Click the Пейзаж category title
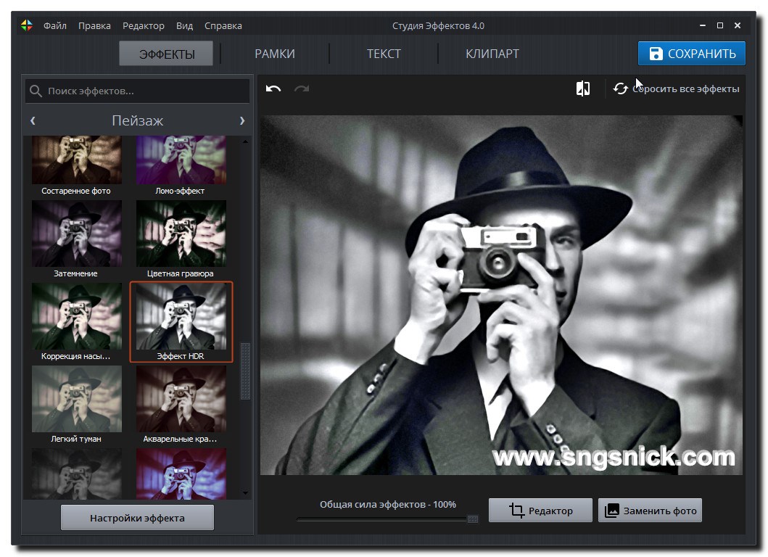 [137, 120]
